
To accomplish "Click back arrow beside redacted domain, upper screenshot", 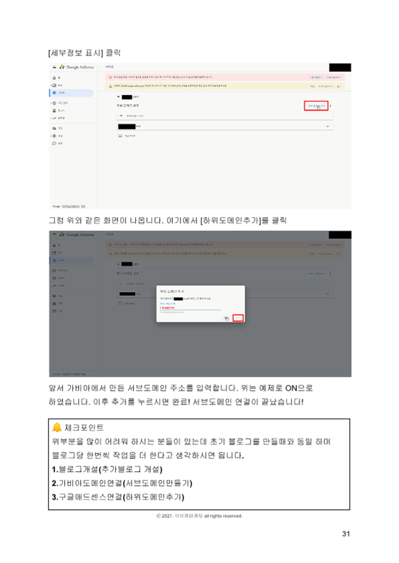I will tap(119, 97).
